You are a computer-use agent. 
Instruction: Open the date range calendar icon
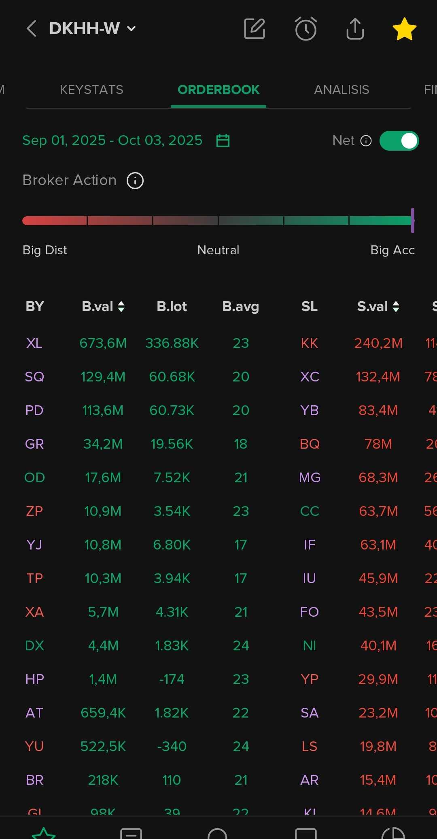tap(223, 141)
